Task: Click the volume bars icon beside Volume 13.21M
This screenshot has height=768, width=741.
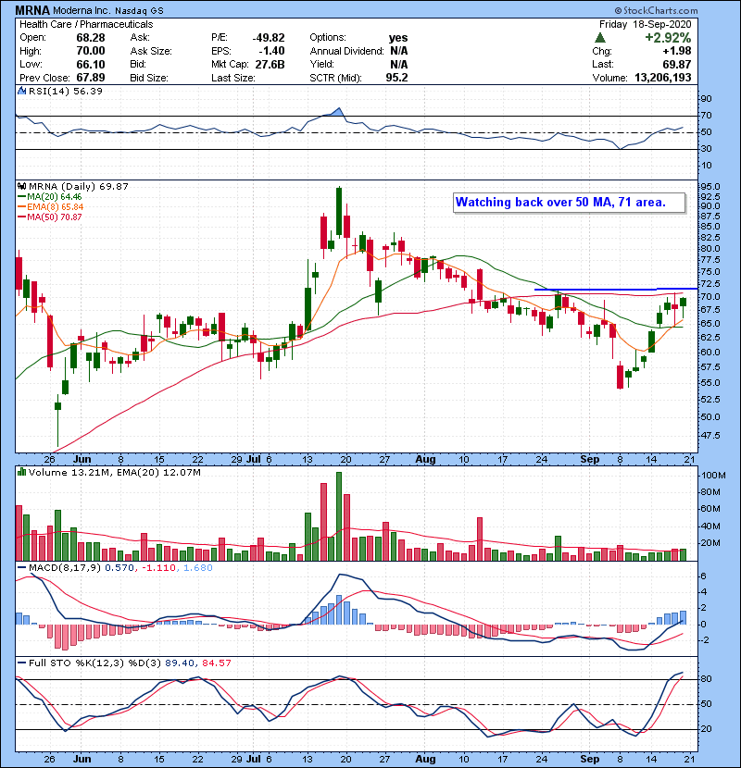Action: point(21,472)
